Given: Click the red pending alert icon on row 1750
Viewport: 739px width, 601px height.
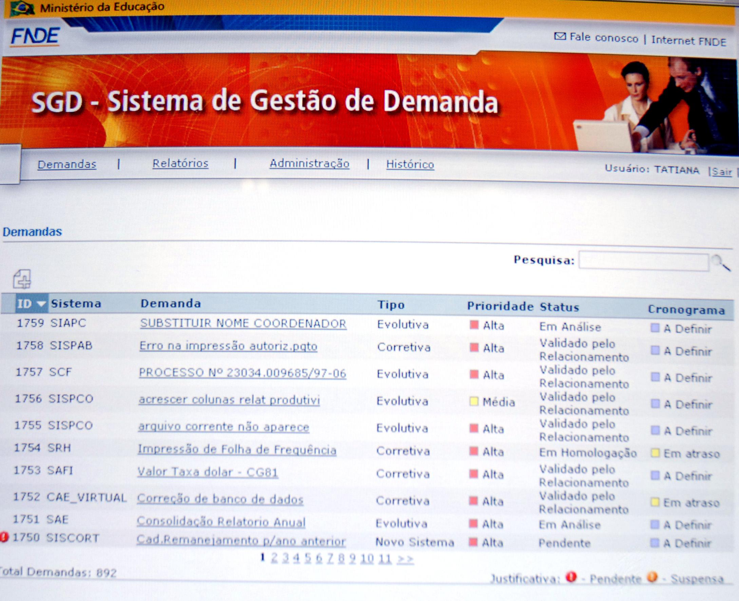Looking at the screenshot, I should point(4,537).
